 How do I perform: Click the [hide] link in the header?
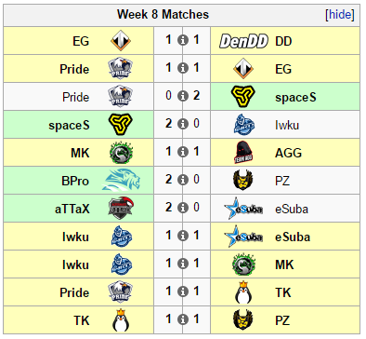pyautogui.click(x=340, y=15)
